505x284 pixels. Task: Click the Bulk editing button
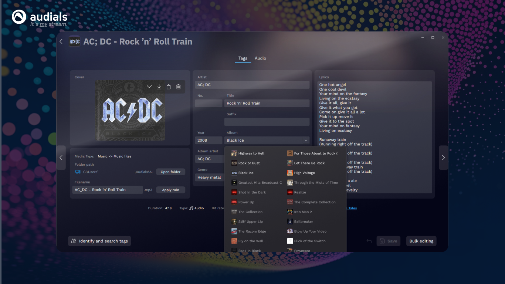[421, 241]
